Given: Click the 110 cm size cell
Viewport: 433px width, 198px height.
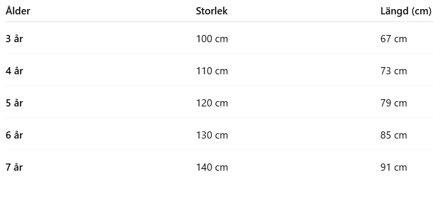Looking at the screenshot, I should pos(212,71).
